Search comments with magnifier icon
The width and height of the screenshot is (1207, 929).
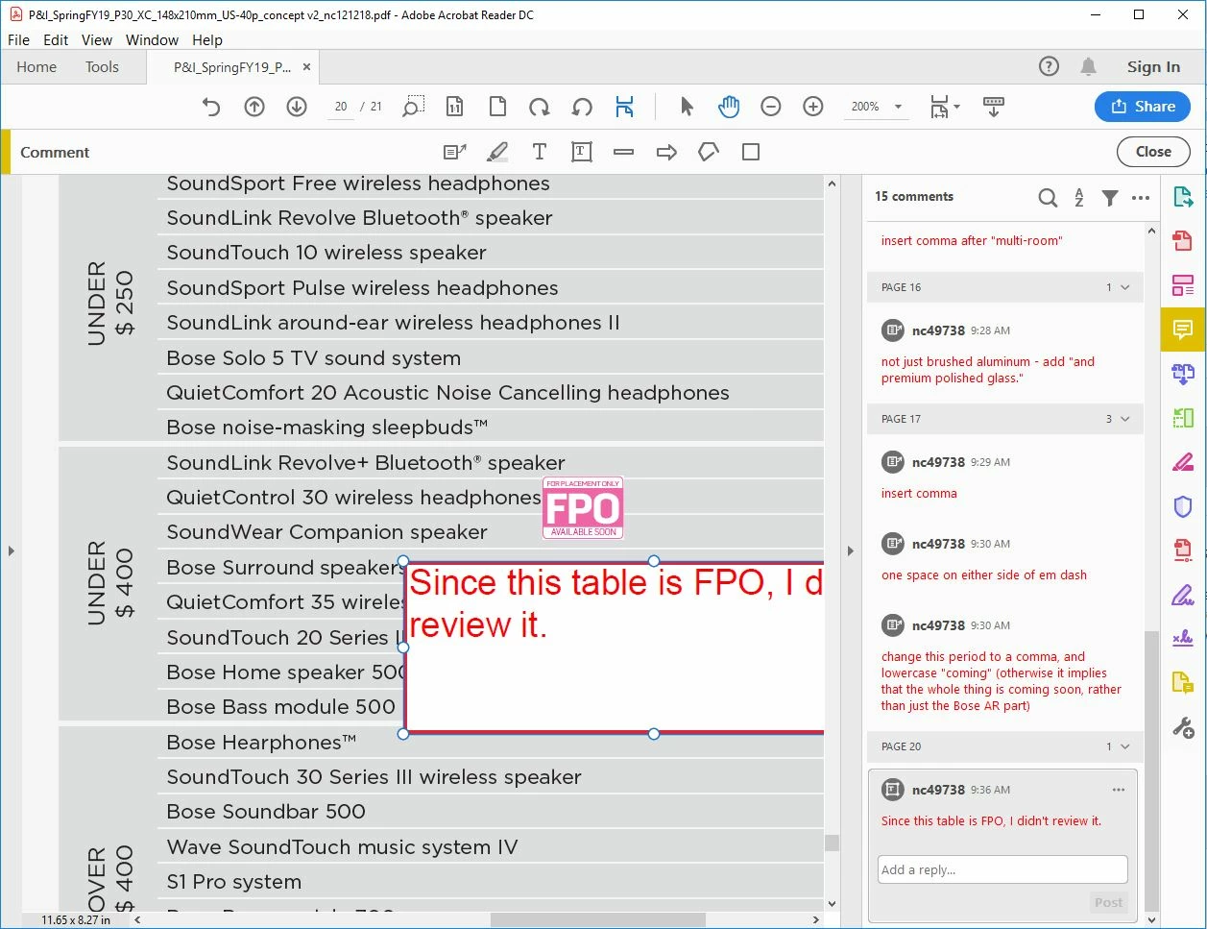pos(1048,197)
